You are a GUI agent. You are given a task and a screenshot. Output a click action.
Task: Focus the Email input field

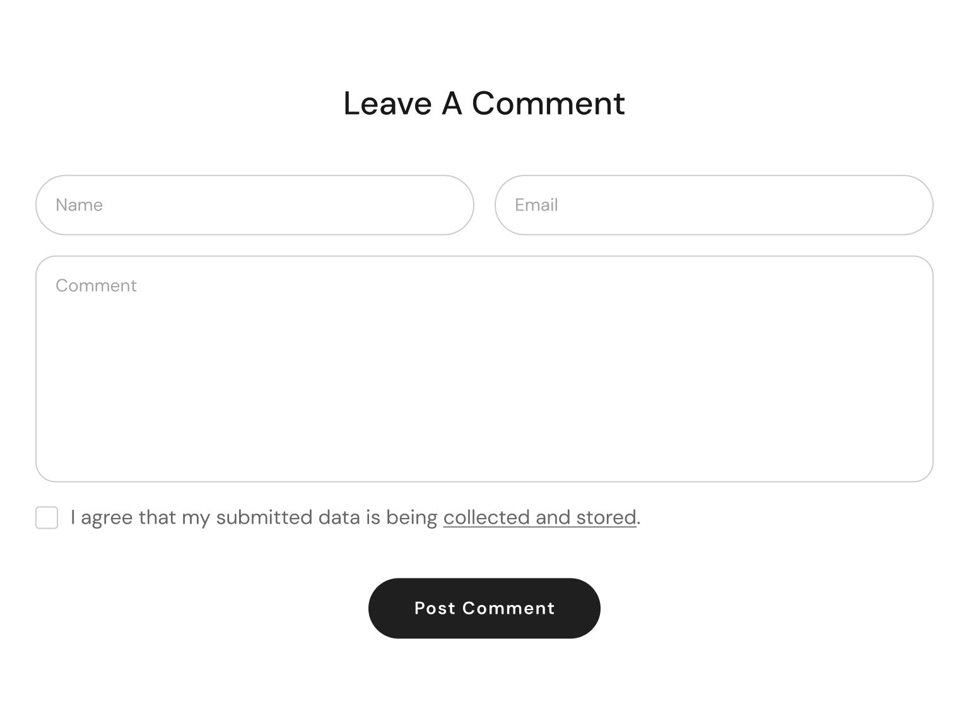(x=714, y=205)
